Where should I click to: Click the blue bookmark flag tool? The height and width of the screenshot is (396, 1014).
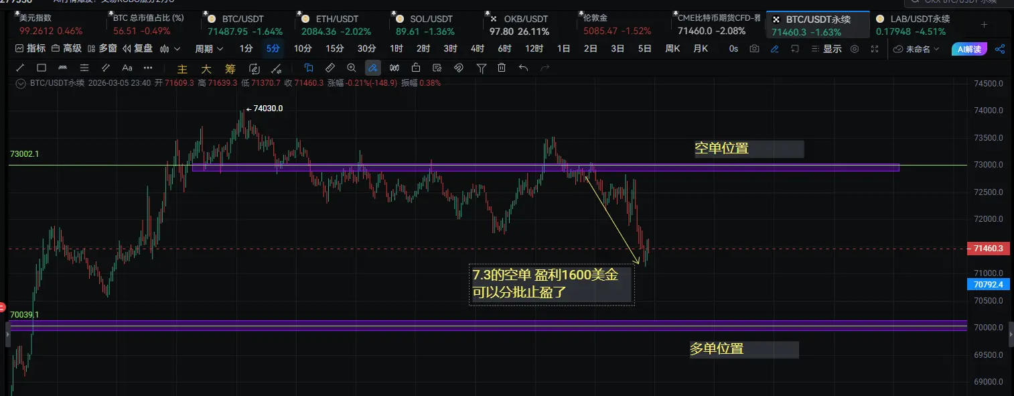point(309,68)
